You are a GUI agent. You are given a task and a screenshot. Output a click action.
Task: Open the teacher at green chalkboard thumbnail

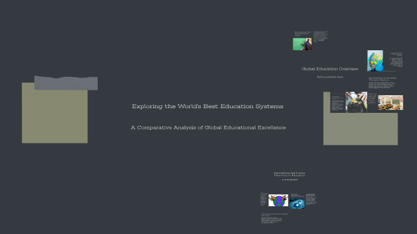[x=302, y=44]
